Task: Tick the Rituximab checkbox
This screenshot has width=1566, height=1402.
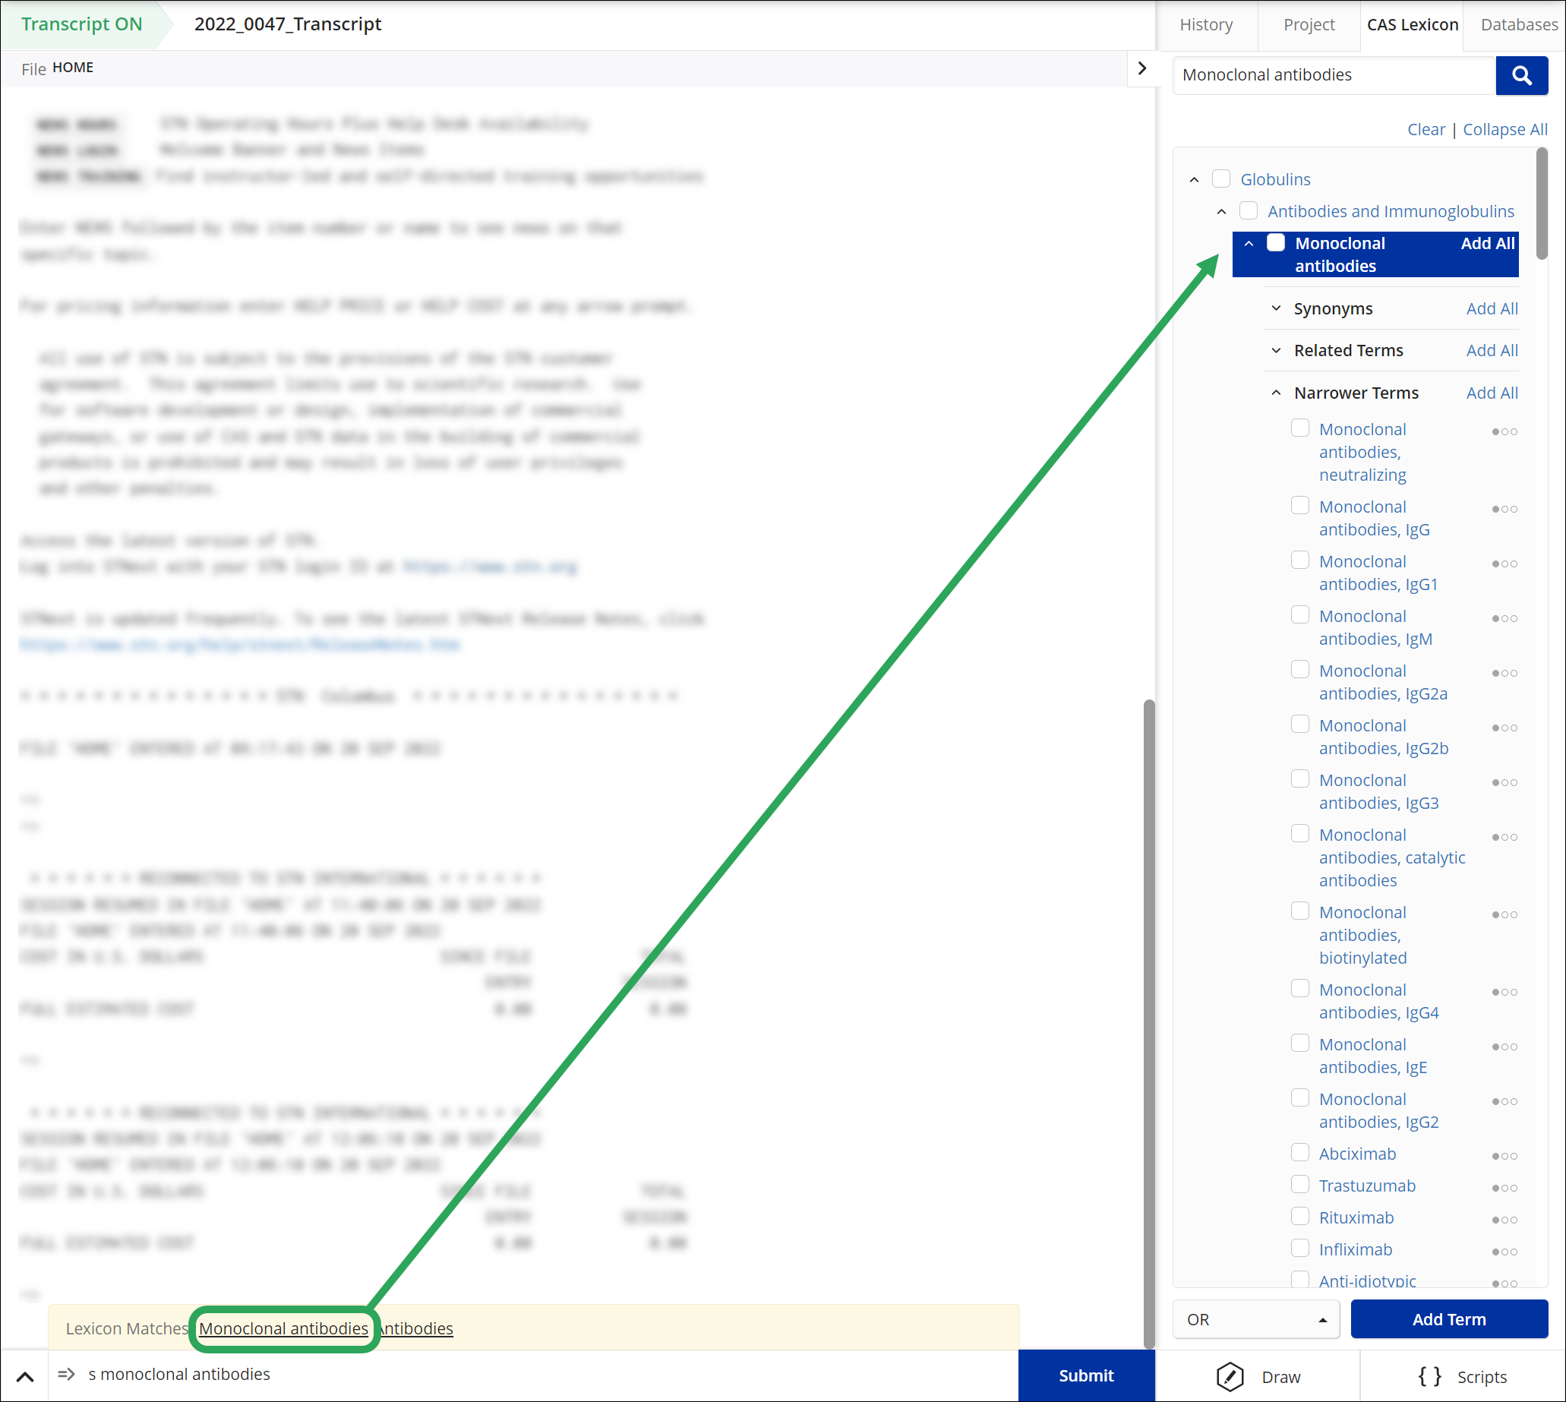Action: (1300, 1217)
